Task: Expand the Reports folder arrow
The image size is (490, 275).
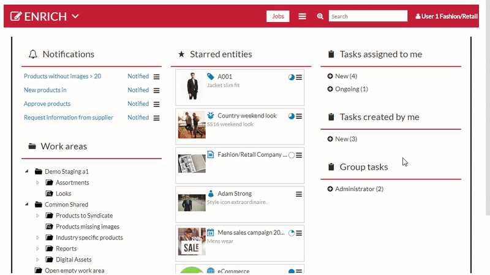Action: click(x=37, y=249)
